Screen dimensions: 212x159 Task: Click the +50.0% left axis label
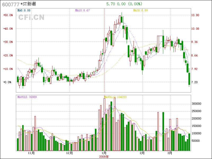tap(8, 15)
